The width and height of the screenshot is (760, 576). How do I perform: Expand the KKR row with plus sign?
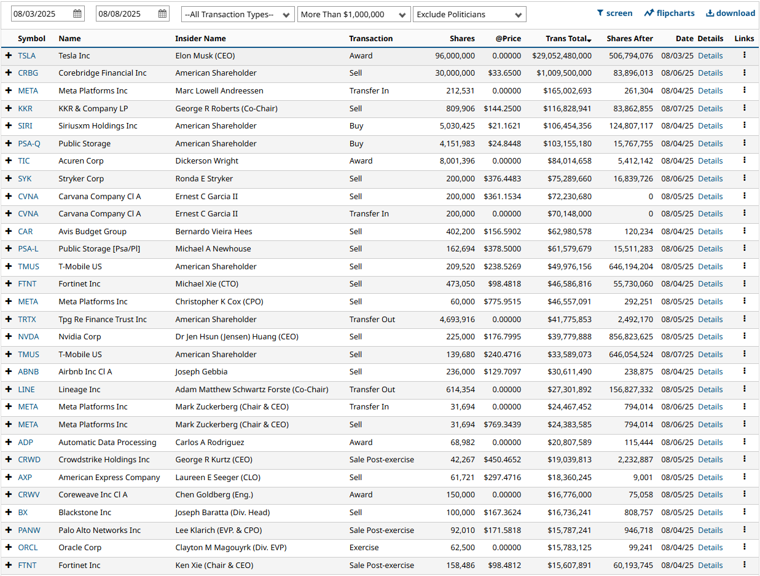(9, 108)
